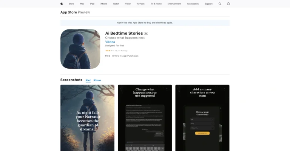This screenshot has height=151, width=290.
Task: Click the 4+ age rating badge
Action: point(146,34)
